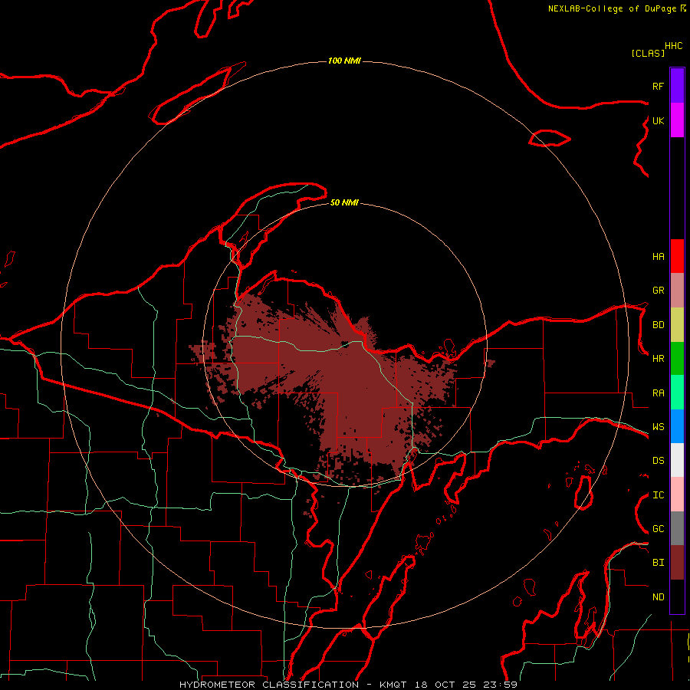Click the DS legend label
This screenshot has height=690, width=690.
point(658,461)
